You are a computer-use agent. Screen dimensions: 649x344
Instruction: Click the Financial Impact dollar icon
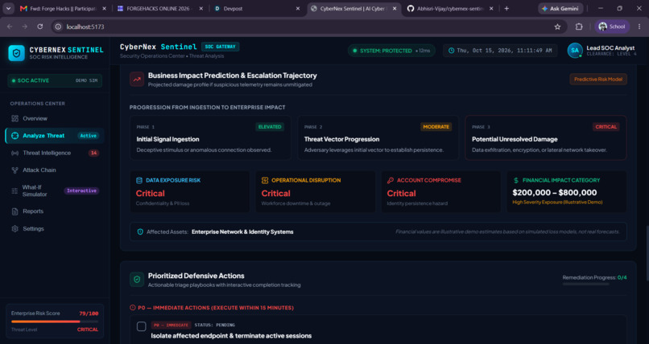click(515, 181)
